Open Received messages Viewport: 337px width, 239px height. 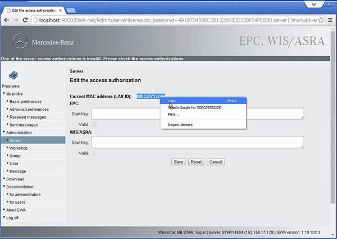[26, 117]
